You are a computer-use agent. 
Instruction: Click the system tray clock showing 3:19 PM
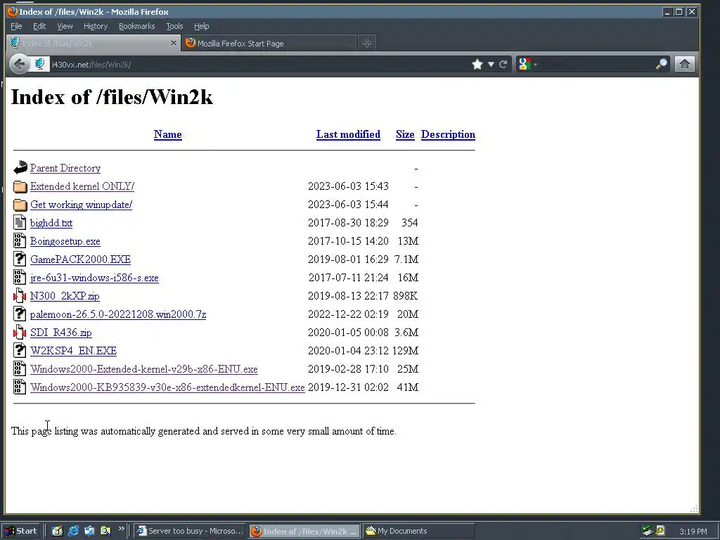point(693,532)
